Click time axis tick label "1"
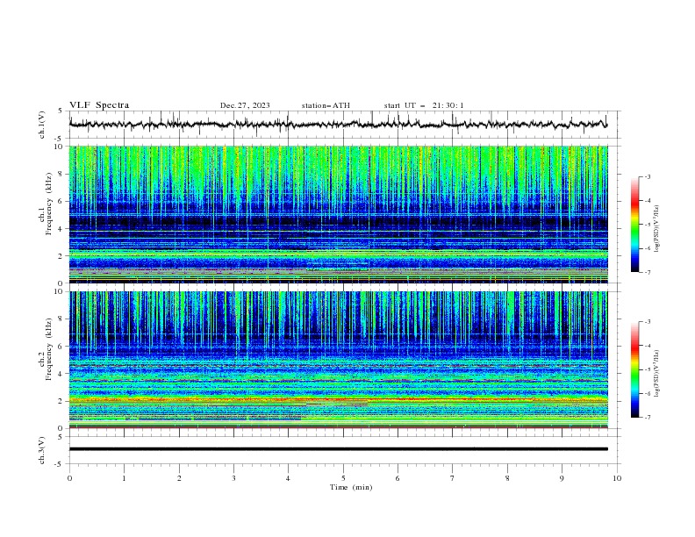Screen dimensions: 695x537 (124, 478)
